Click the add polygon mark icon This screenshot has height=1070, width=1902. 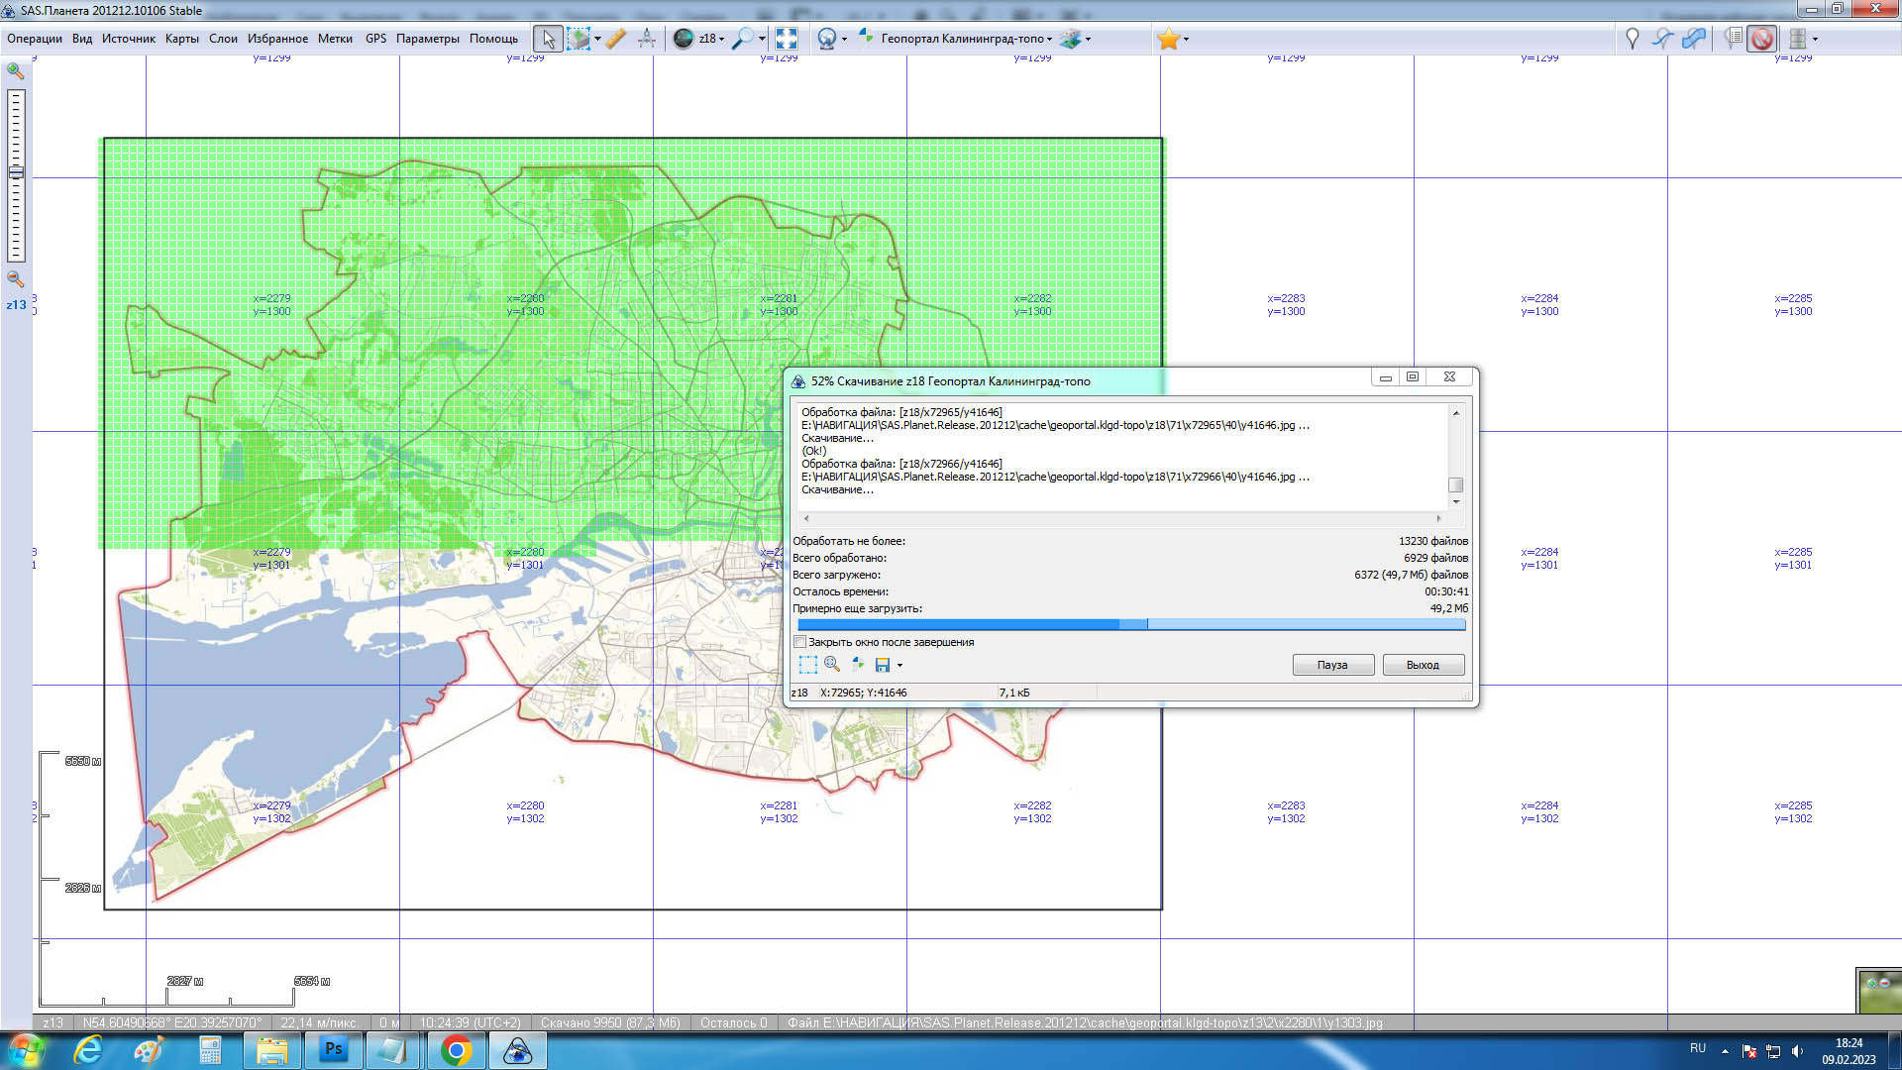point(1695,39)
